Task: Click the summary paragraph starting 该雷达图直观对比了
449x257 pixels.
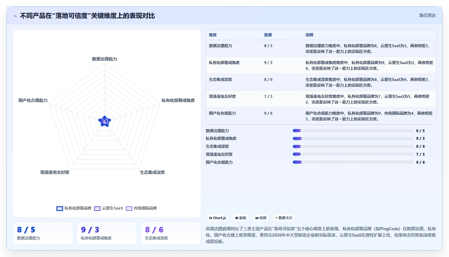Action: click(x=321, y=235)
